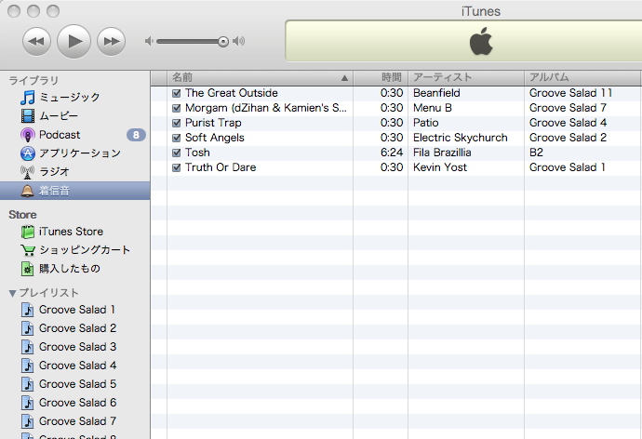The image size is (642, 439).
Task: Select Groove Salad 1 playlist icon
Action: pyautogui.click(x=27, y=310)
